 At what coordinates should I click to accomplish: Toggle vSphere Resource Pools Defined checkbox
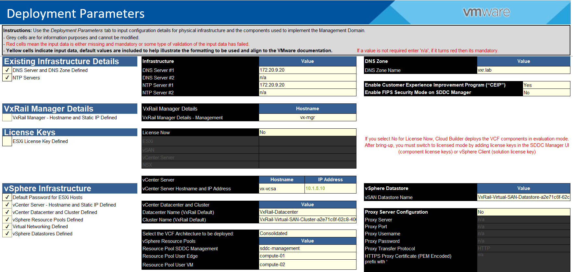pos(7,219)
